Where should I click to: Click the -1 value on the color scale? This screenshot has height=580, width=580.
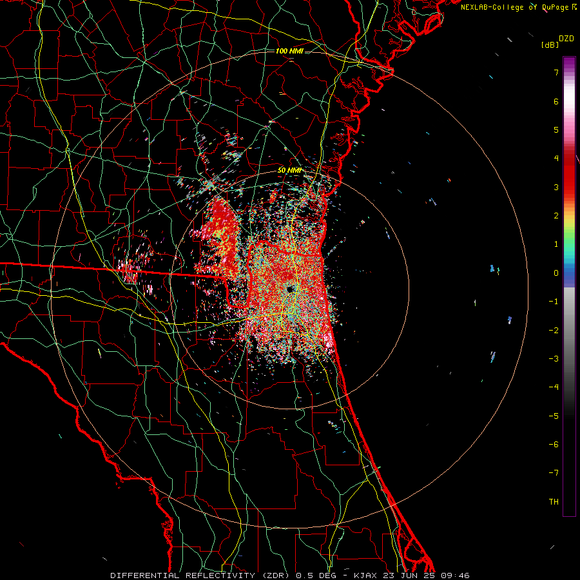tap(554, 302)
